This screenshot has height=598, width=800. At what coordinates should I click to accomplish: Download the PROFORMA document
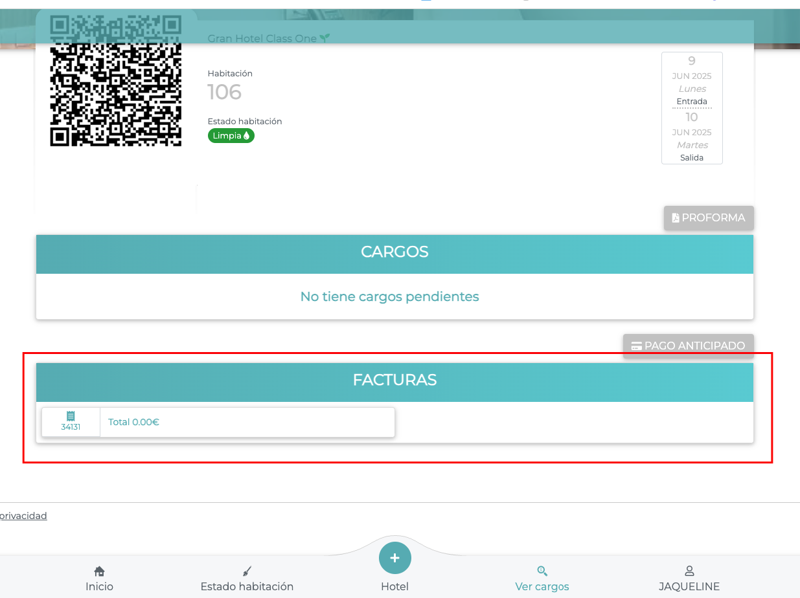709,218
